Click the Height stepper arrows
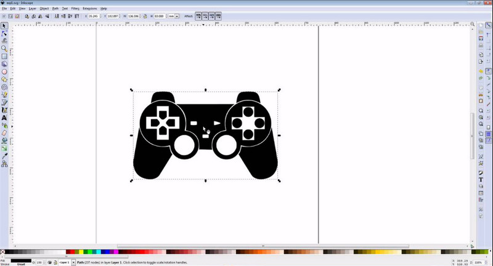Image resolution: width=493 pixels, height=266 pixels. (166, 16)
